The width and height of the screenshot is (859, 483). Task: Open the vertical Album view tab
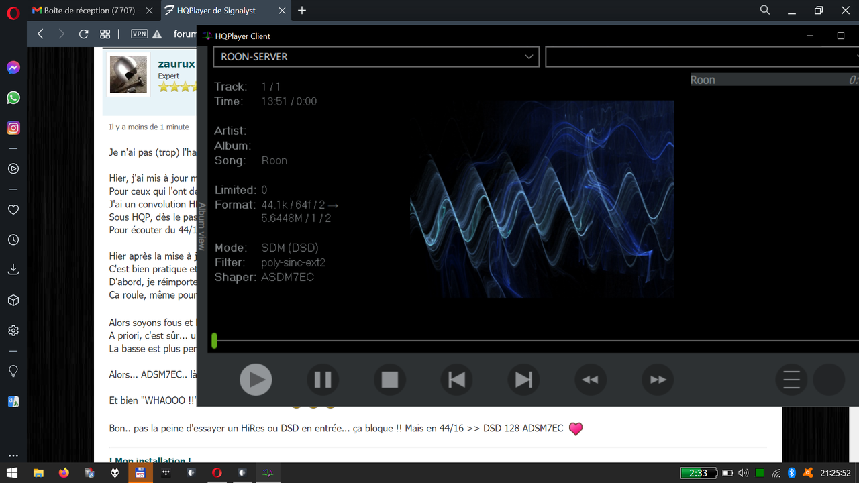201,226
